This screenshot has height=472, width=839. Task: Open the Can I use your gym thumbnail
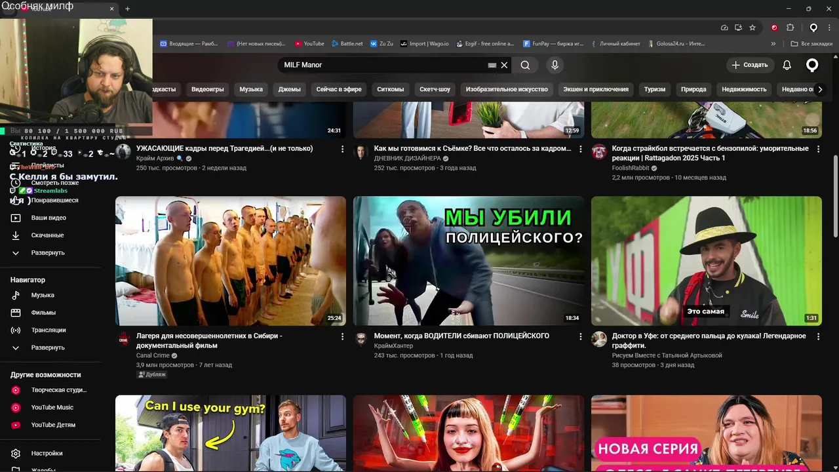(x=231, y=433)
